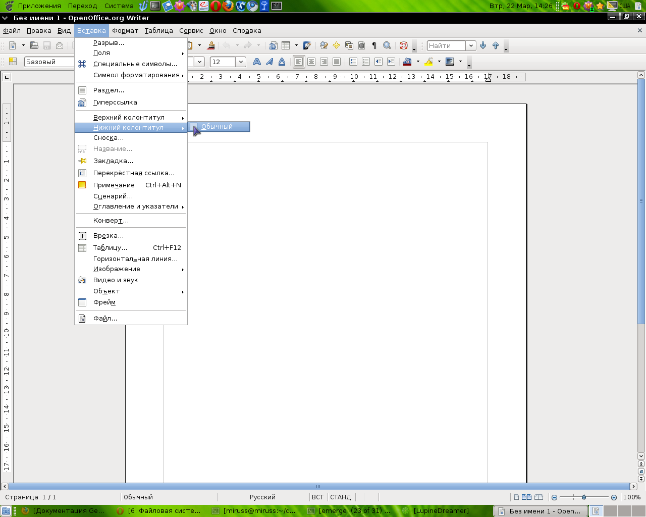This screenshot has height=517, width=646.
Task: Open the table icon dropdown arrow
Action: click(296, 45)
